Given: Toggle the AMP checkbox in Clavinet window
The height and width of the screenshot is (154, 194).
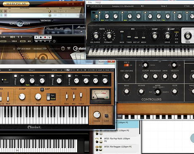Looking at the screenshot, I should coord(42,89).
